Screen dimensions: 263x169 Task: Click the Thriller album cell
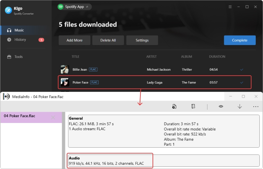click(x=187, y=69)
